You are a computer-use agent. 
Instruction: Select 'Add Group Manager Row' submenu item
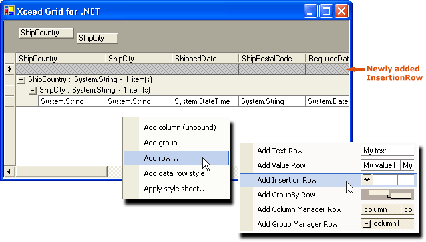(x=297, y=224)
